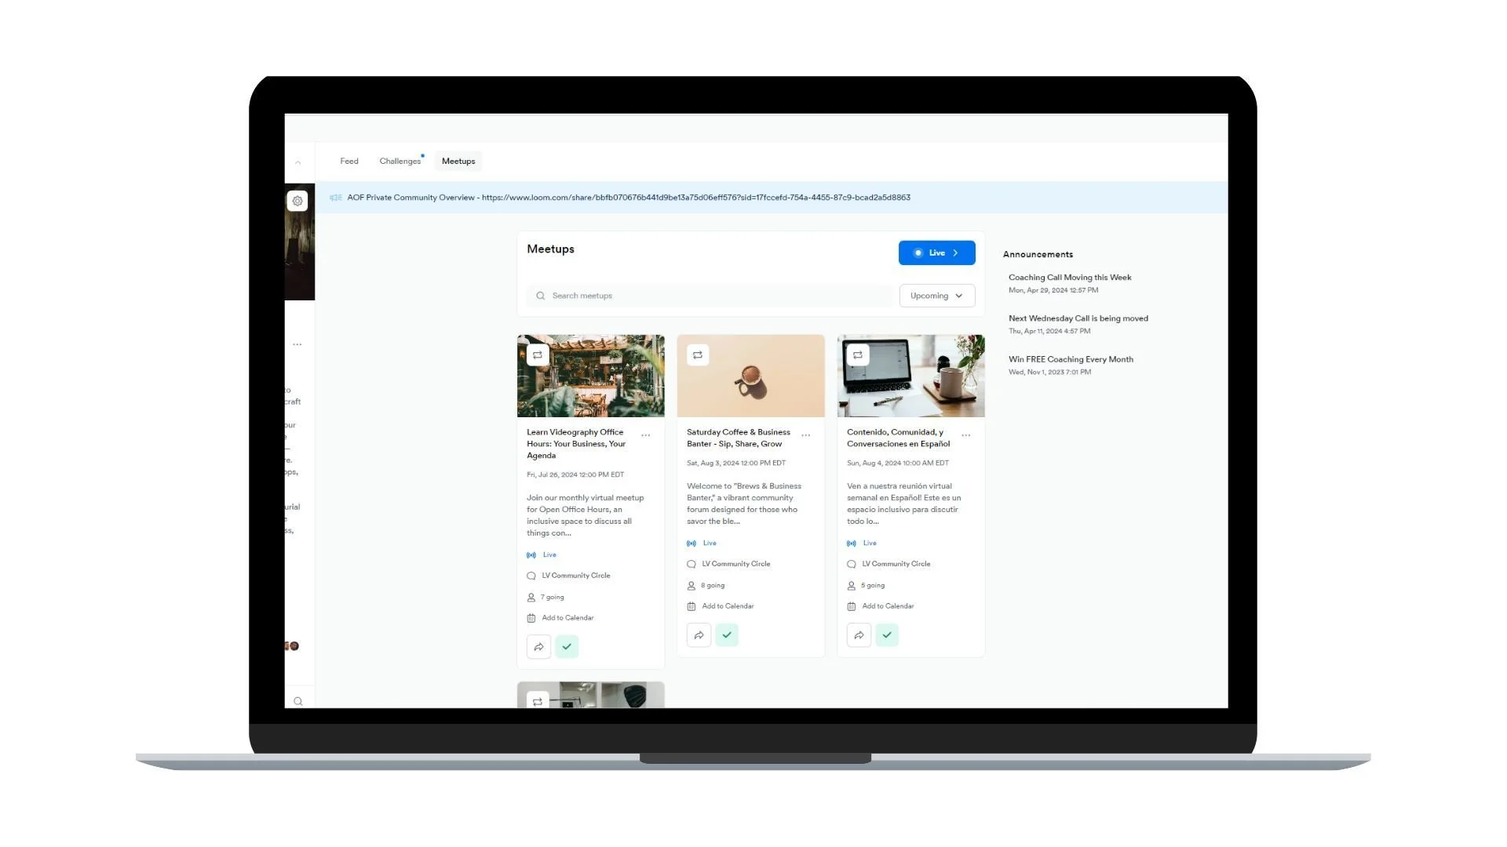
Task: Click share icon on Learn Videography card
Action: click(538, 647)
